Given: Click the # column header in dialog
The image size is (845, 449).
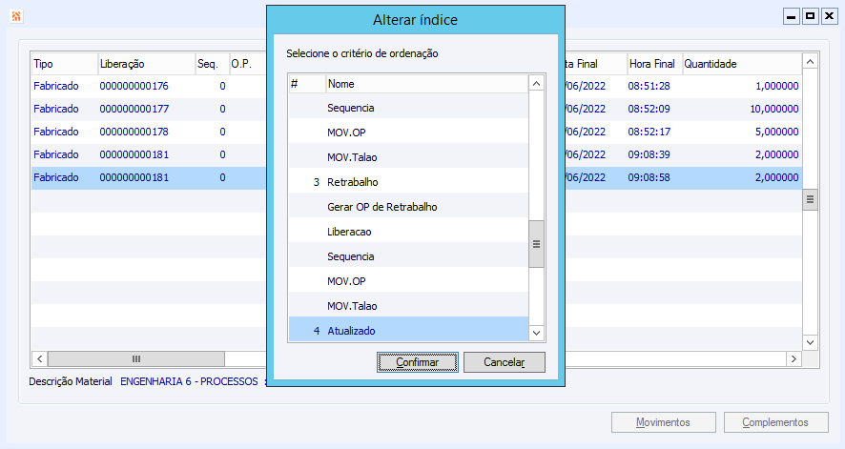Looking at the screenshot, I should pos(307,84).
